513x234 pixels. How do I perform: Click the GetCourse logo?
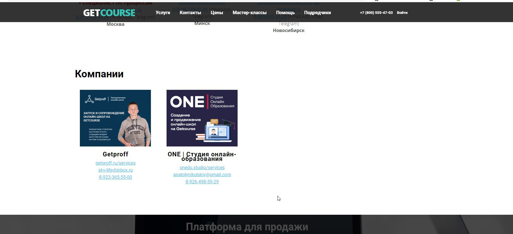tap(109, 13)
